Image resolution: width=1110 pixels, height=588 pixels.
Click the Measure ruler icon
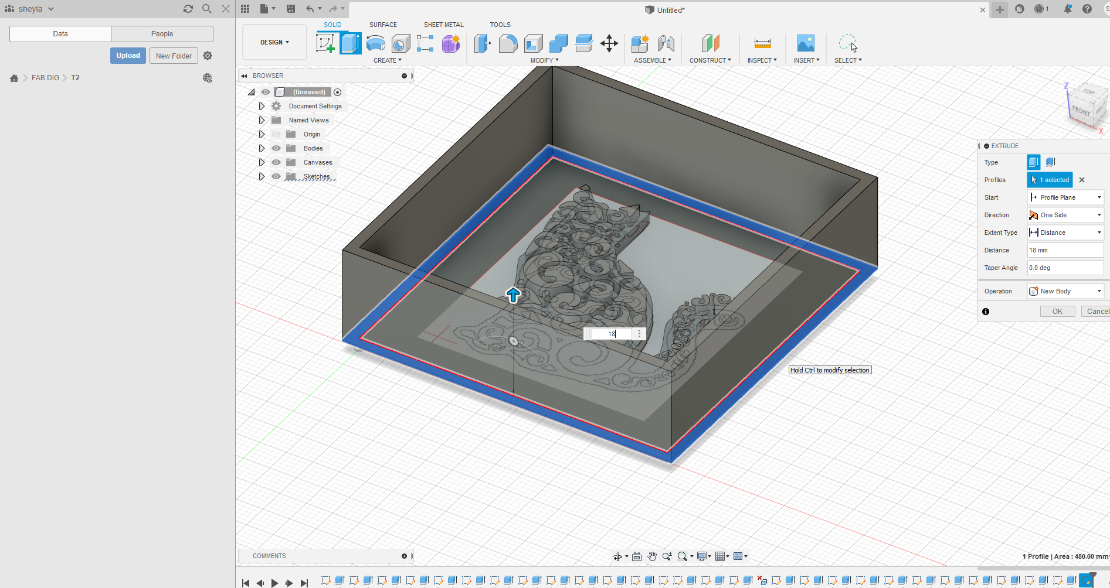762,43
